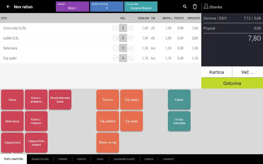This screenshot has height=164, width=263.
Task: Open the Odprti računi panel
Action: tap(107, 7)
